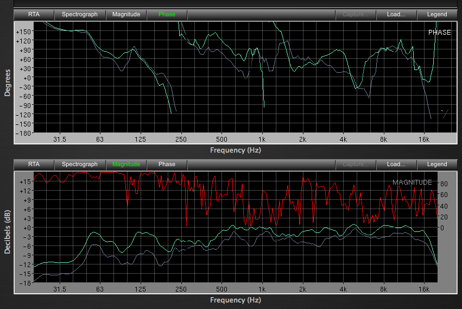Click the 31.5 tick on phase graph axis

tap(60, 140)
